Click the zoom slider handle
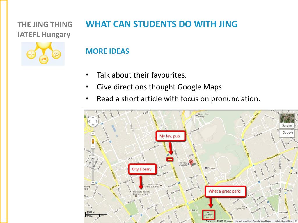 [93, 157]
